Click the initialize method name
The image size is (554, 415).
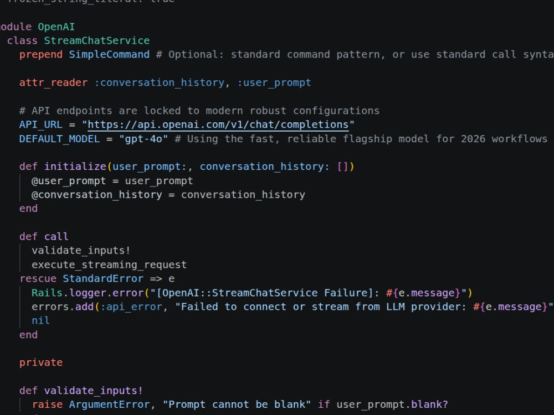[75, 167]
